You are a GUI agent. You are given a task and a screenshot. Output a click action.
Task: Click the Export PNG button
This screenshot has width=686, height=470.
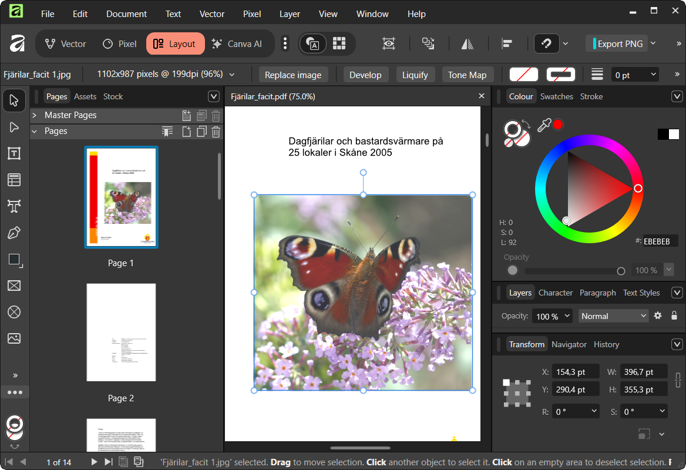tap(618, 43)
